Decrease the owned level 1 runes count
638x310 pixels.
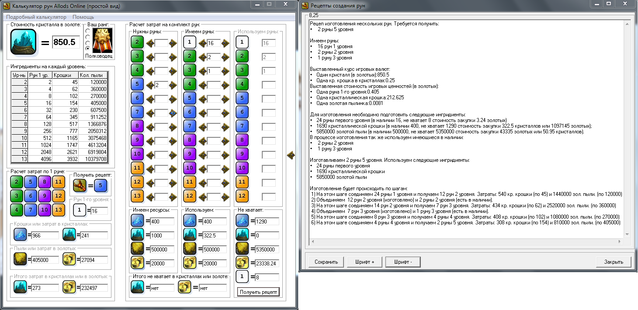coord(203,43)
